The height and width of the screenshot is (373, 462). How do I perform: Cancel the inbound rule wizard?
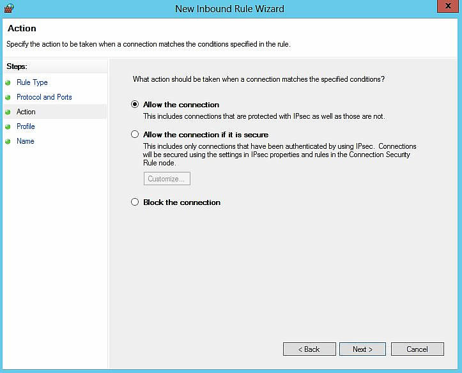(417, 349)
